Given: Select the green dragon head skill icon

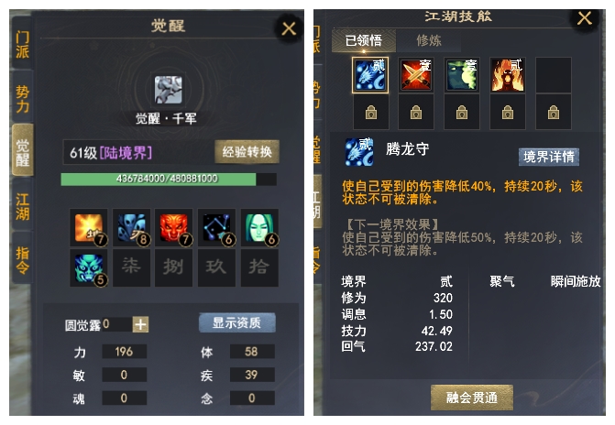Looking at the screenshot, I should [x=462, y=75].
